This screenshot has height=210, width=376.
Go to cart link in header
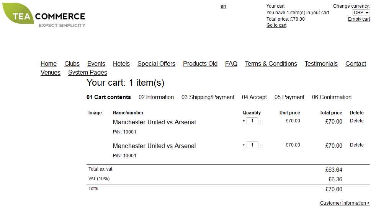click(x=276, y=25)
